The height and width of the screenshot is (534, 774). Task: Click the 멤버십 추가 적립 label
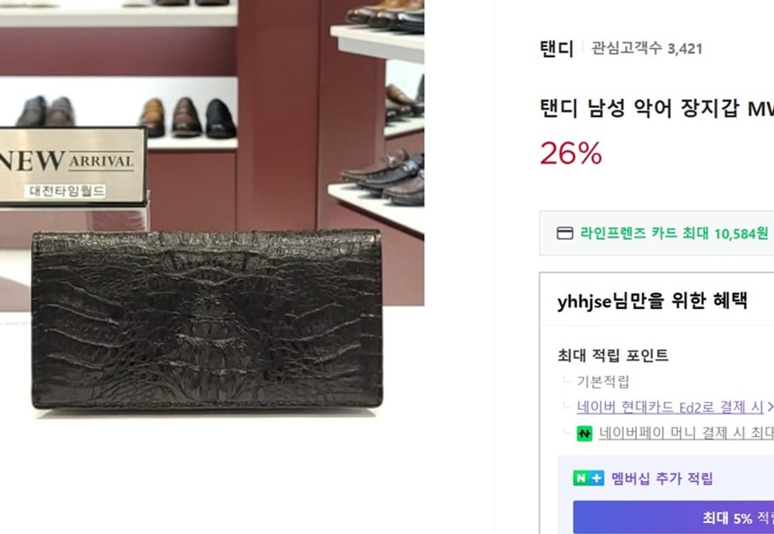(662, 478)
